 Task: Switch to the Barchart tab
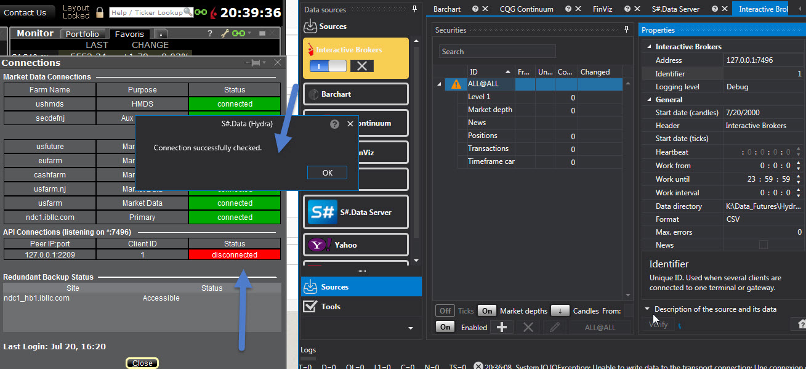(x=447, y=9)
